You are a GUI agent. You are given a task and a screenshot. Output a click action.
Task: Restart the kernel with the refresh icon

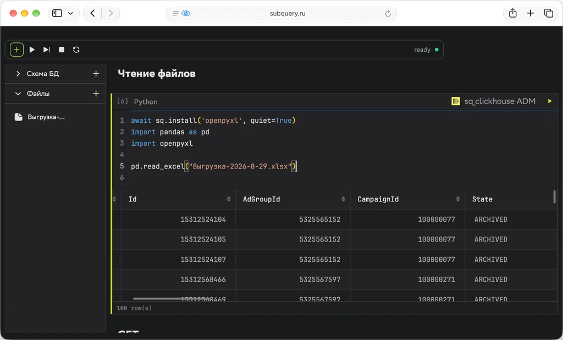[x=76, y=50]
